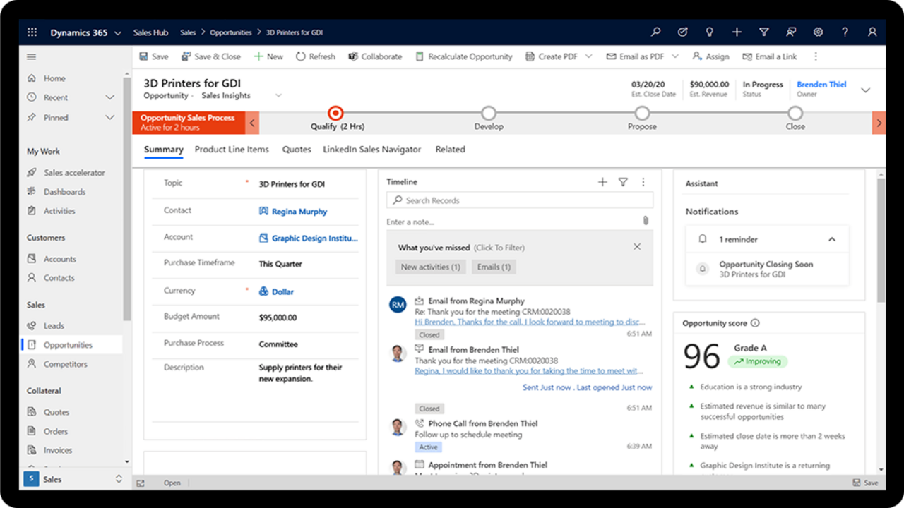The image size is (904, 508).
Task: Open the Related tab
Action: click(x=450, y=150)
